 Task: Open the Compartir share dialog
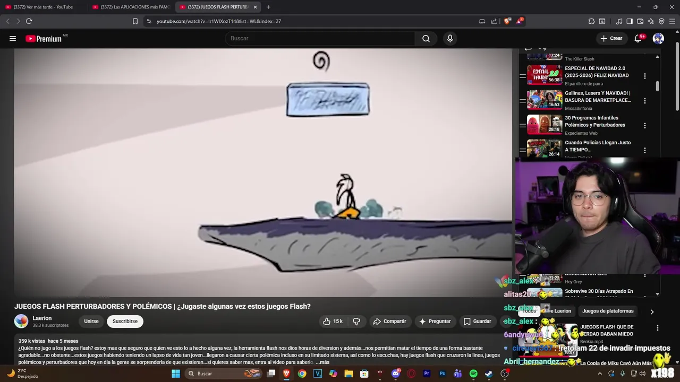[x=389, y=321]
